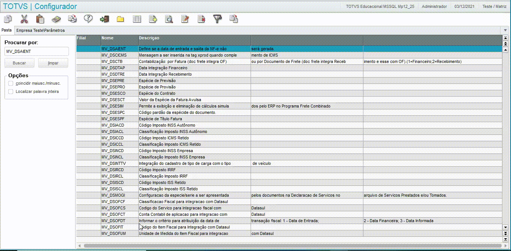Select the MV_DSISCL row
The height and width of the screenshot is (251, 511).
[289, 189]
